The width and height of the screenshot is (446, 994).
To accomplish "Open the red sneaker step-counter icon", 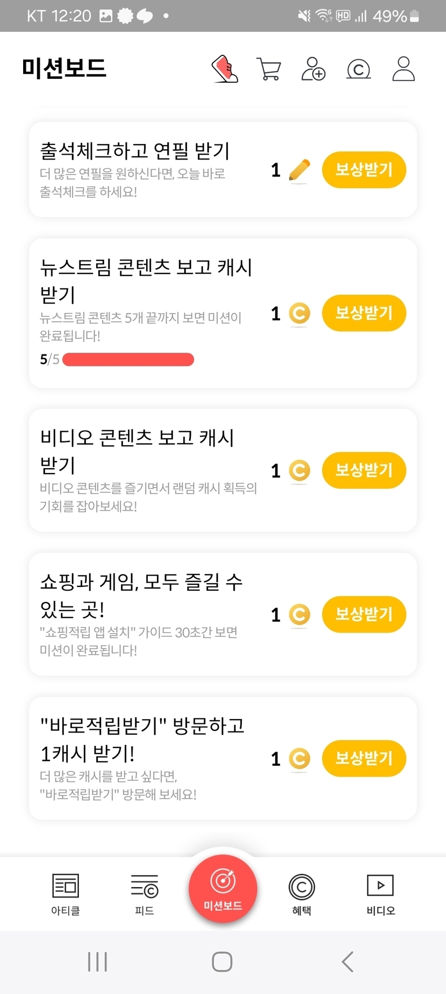I will tap(225, 69).
